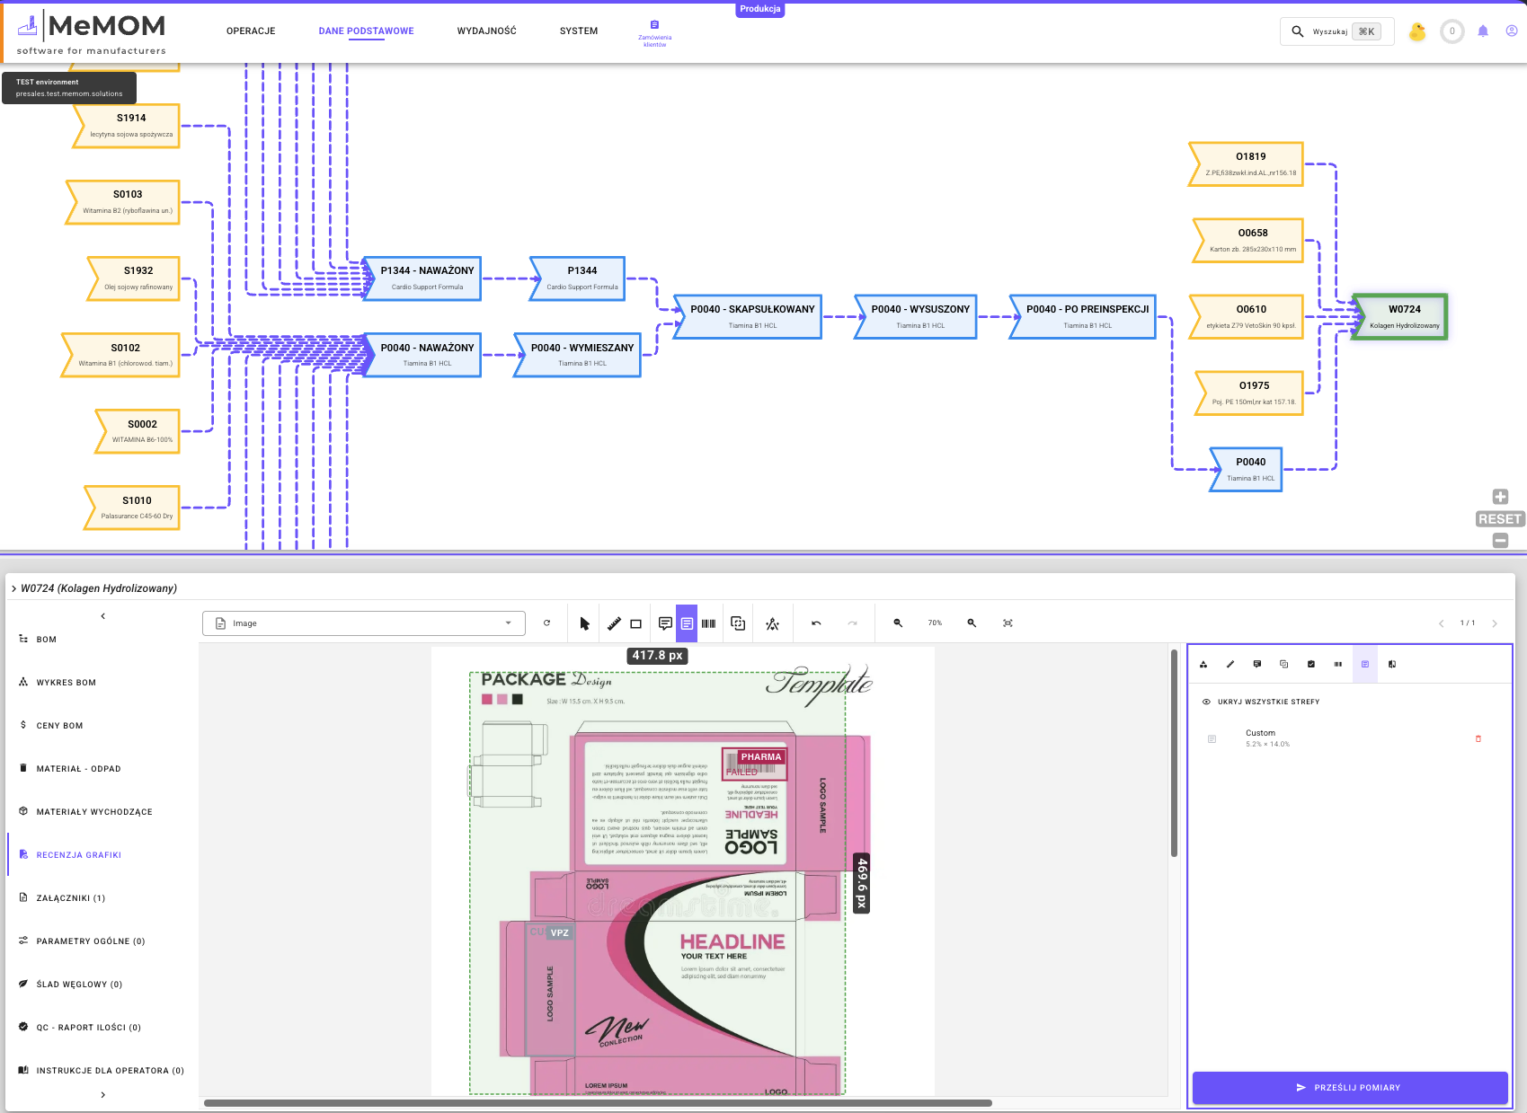Open user account profile icon
The width and height of the screenshot is (1527, 1113).
pyautogui.click(x=1512, y=31)
